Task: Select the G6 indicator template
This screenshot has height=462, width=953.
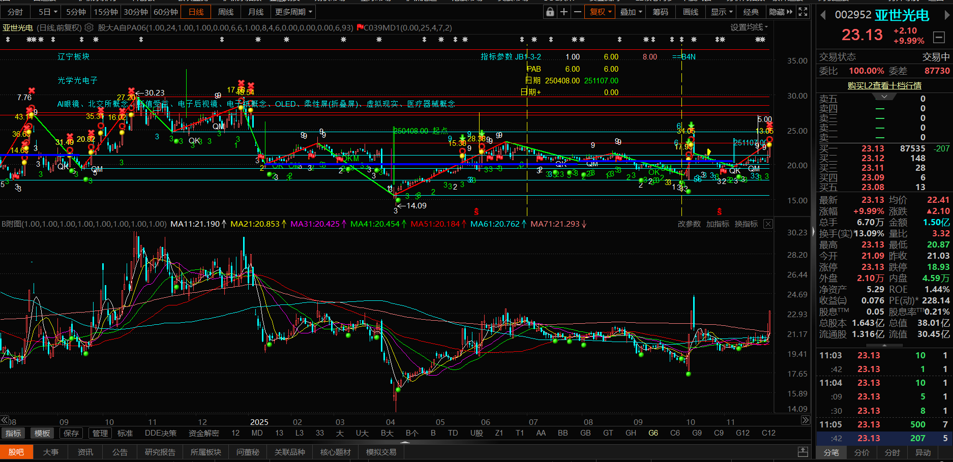Action: [653, 433]
